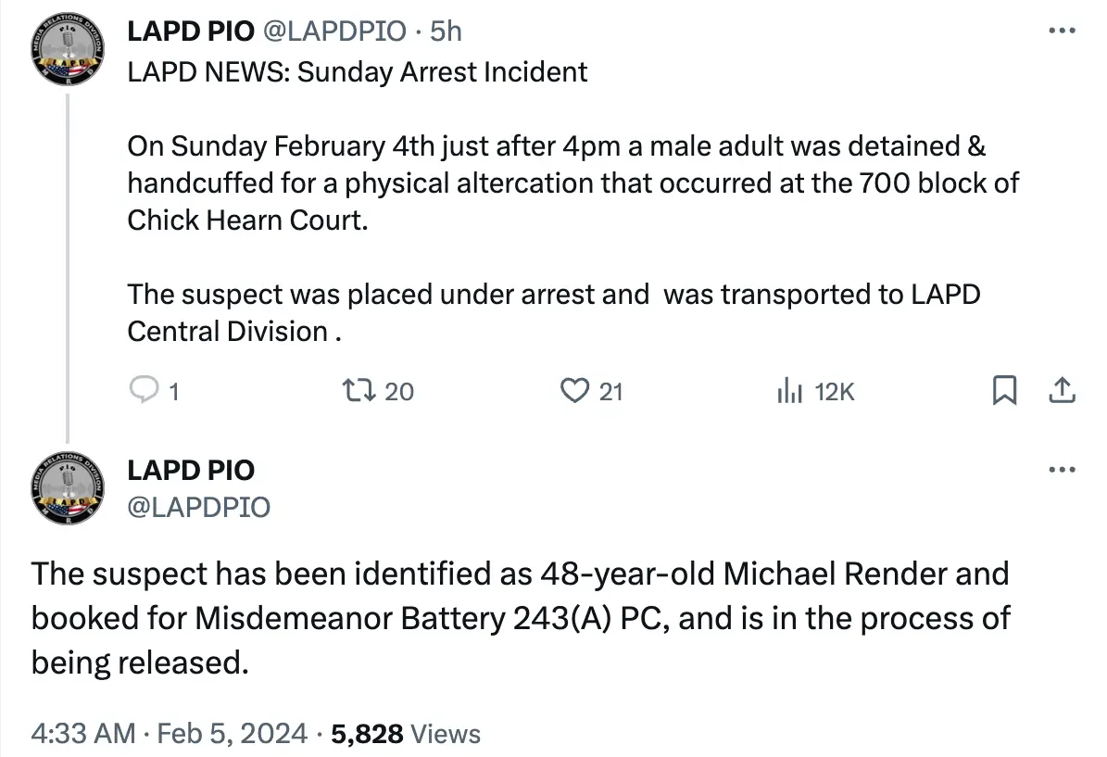
Task: Open the @LAPDPIO handle on the second tweet
Action: [197, 507]
